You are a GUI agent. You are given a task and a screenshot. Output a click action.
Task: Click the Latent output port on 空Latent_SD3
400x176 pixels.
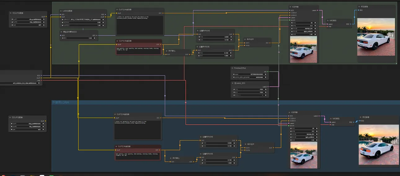(x=268, y=87)
